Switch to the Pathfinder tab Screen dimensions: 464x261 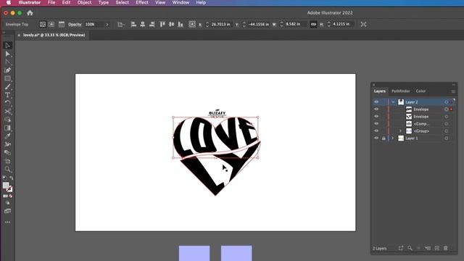(x=400, y=91)
